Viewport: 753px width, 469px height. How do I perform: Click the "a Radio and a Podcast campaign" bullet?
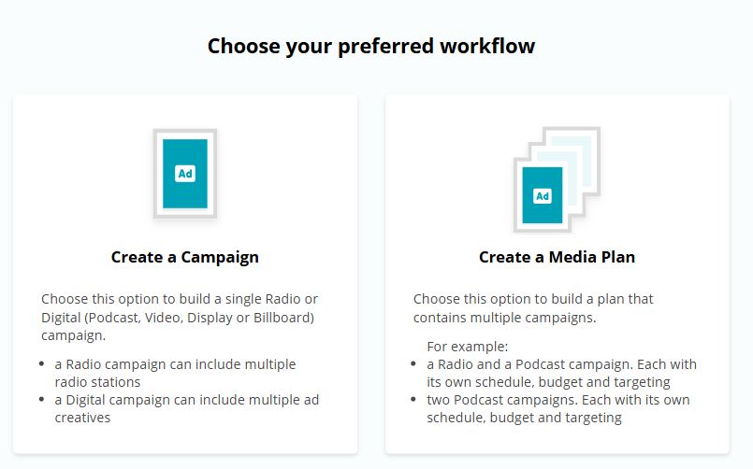(x=561, y=373)
